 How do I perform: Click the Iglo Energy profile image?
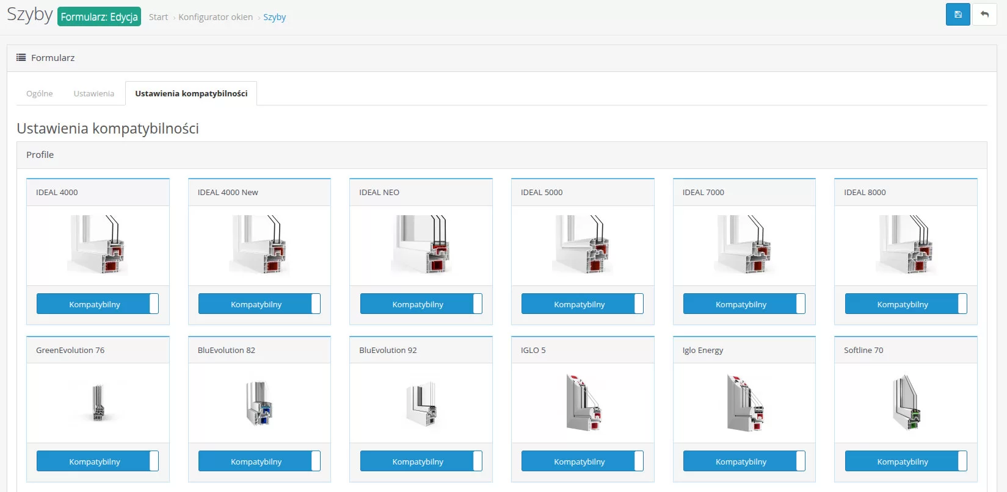(744, 403)
